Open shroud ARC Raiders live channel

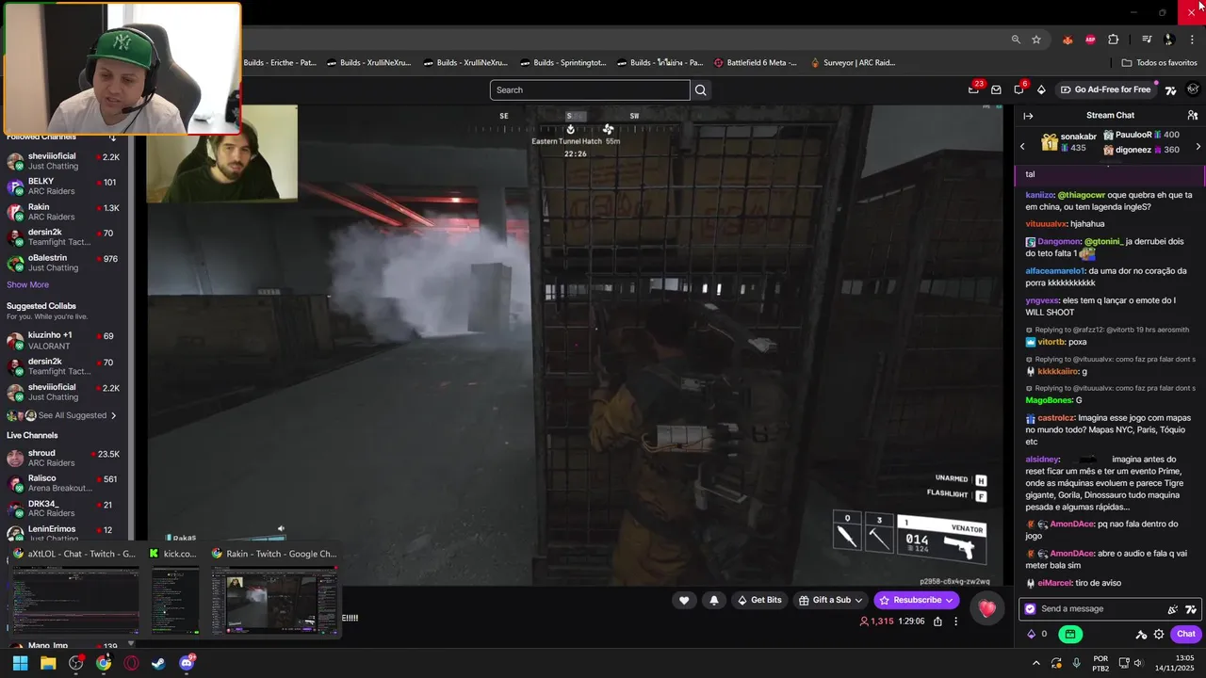[x=64, y=459]
